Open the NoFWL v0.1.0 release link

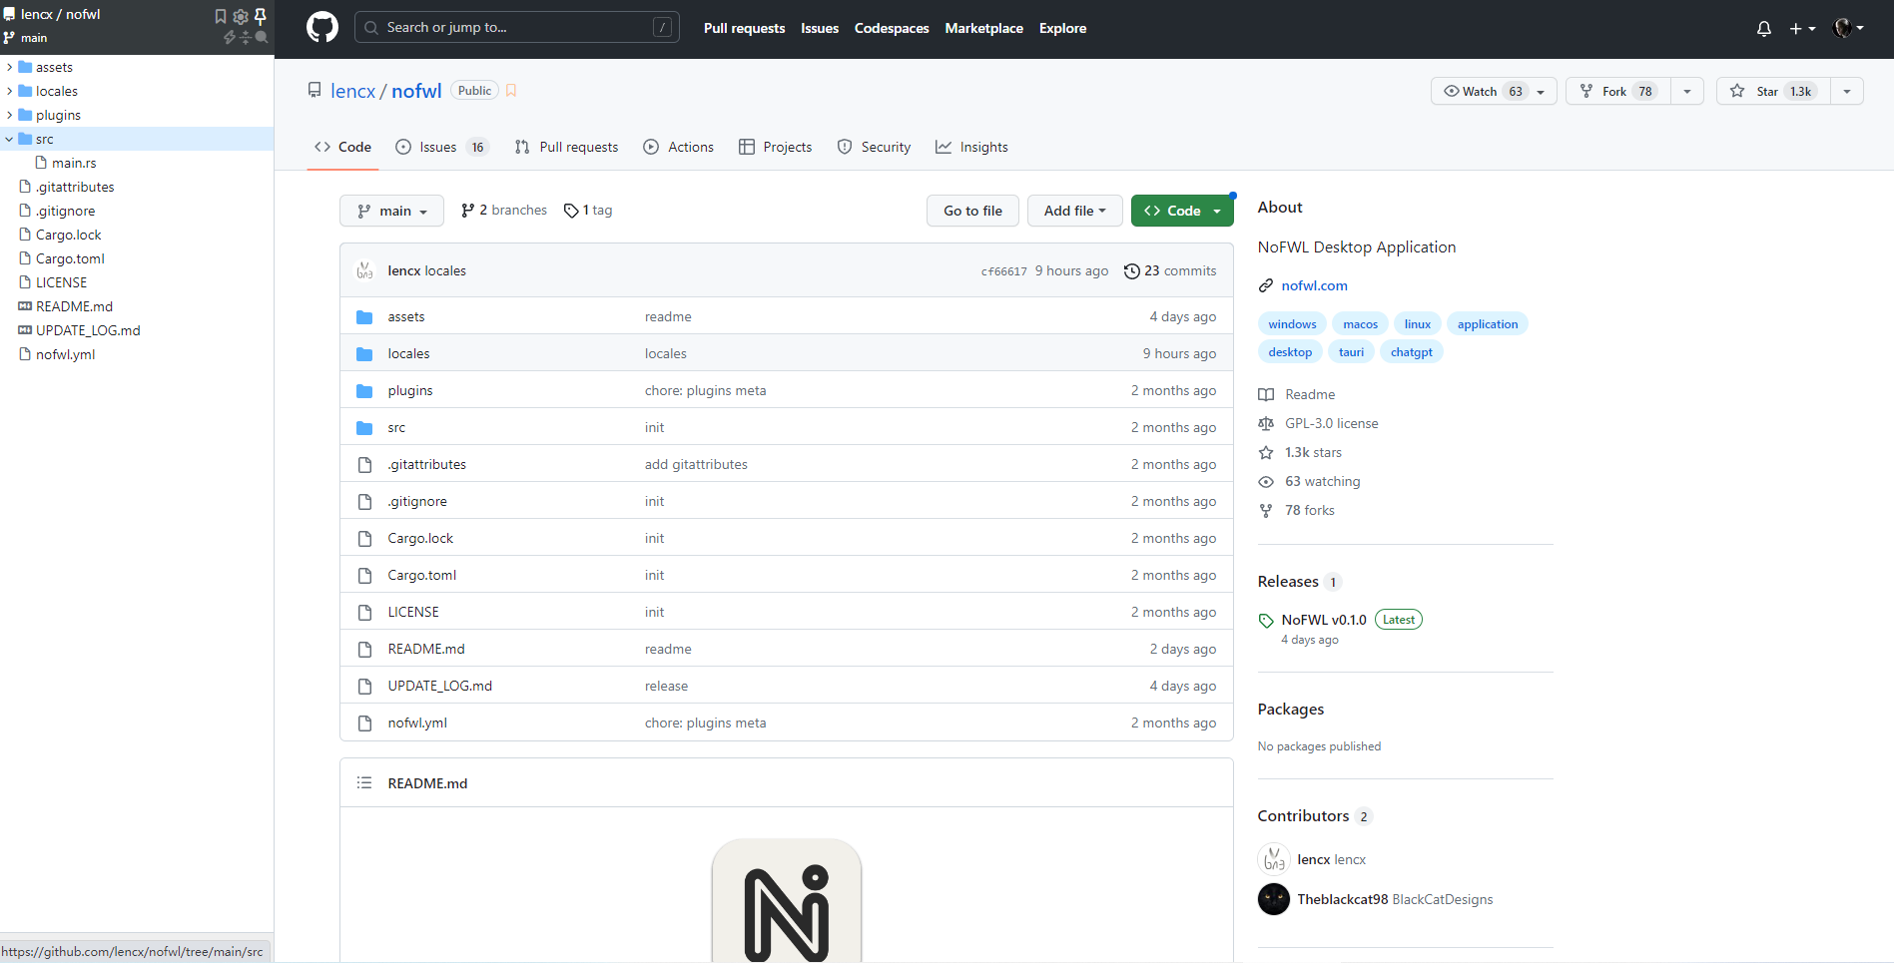(x=1324, y=620)
